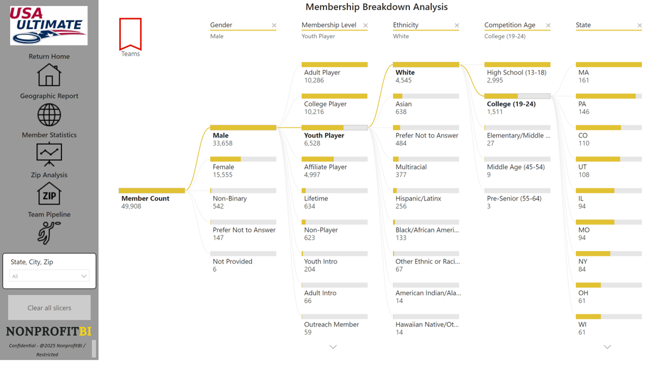
Task: Click the red Teams bookmark icon
Action: [131, 34]
